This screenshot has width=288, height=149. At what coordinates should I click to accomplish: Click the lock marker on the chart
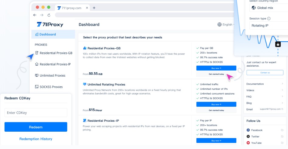click(278, 44)
